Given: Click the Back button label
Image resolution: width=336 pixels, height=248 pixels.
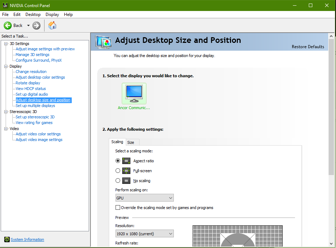Looking at the screenshot, I should click(18, 26).
